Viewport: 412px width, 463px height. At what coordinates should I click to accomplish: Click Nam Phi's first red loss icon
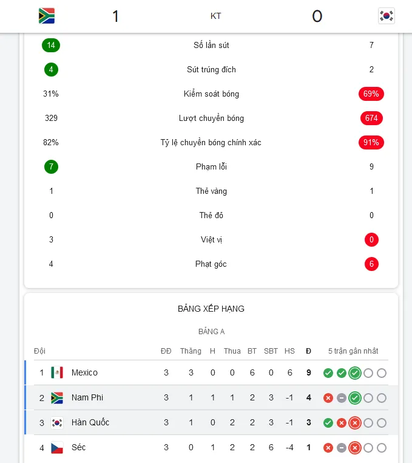pyautogui.click(x=328, y=398)
